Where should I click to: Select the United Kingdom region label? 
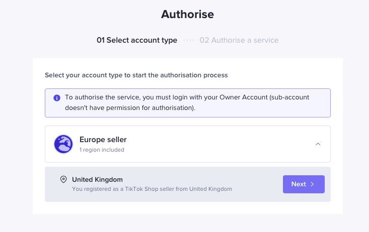pos(97,179)
